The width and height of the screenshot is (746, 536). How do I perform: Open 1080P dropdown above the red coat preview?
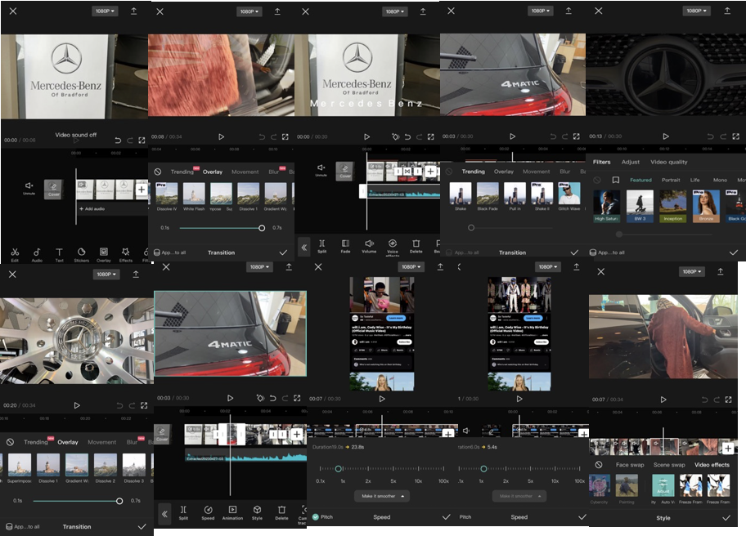pos(249,11)
